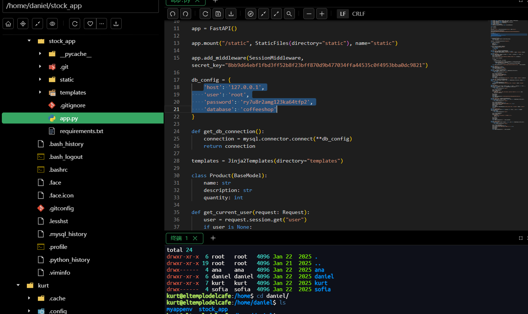Viewport: 528px width, 314px height.
Task: Click the home directory icon in file panel
Action: pyautogui.click(x=8, y=24)
